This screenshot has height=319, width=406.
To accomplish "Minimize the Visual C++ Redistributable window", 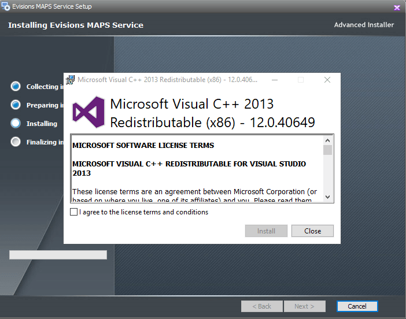I will (275, 80).
